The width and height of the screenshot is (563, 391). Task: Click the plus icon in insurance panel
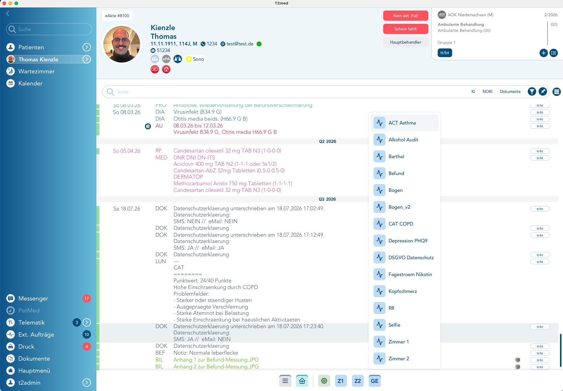[x=543, y=53]
